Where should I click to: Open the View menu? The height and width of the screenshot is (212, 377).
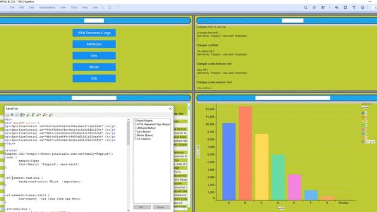63,8
